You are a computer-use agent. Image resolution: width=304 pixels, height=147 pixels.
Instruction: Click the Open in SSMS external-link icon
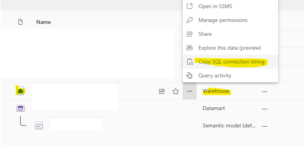pos(190,6)
